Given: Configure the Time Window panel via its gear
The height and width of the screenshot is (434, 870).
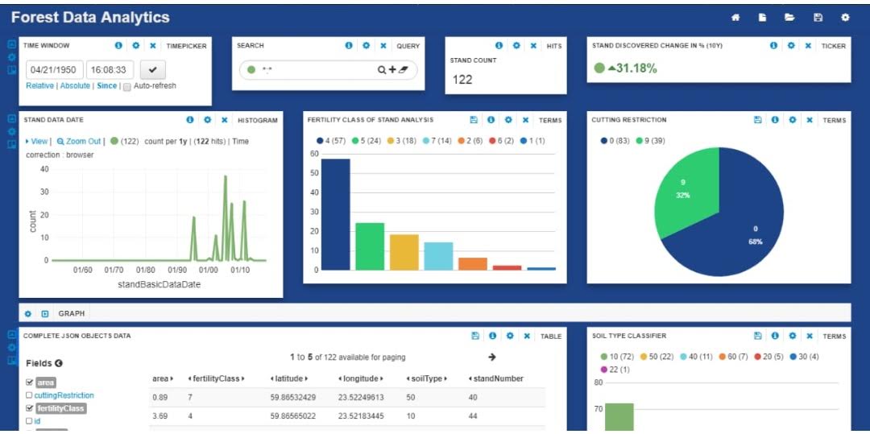Looking at the screenshot, I should 136,45.
